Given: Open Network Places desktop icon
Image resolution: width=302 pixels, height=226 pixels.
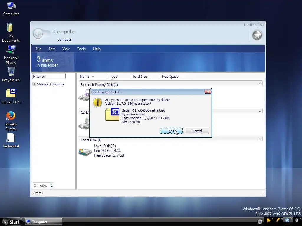Looking at the screenshot, I should tap(11, 55).
